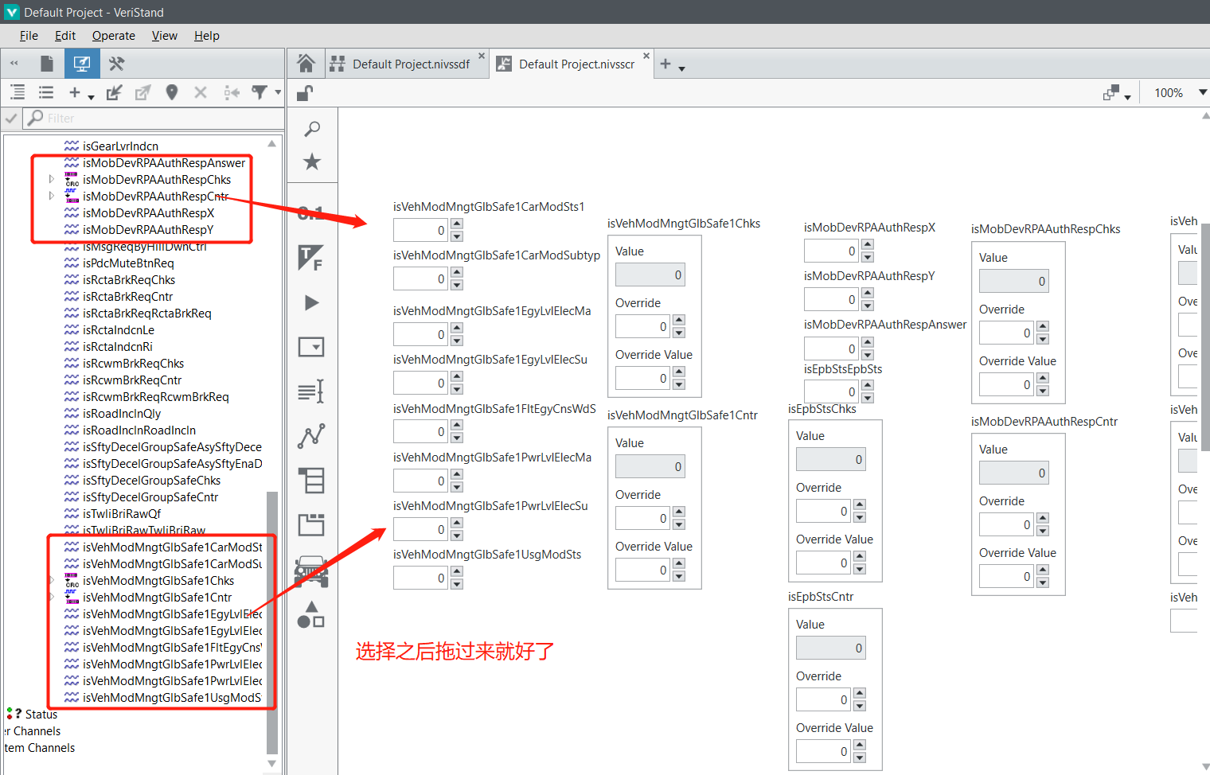Open the Favorites star in the controls palette

coord(312,162)
